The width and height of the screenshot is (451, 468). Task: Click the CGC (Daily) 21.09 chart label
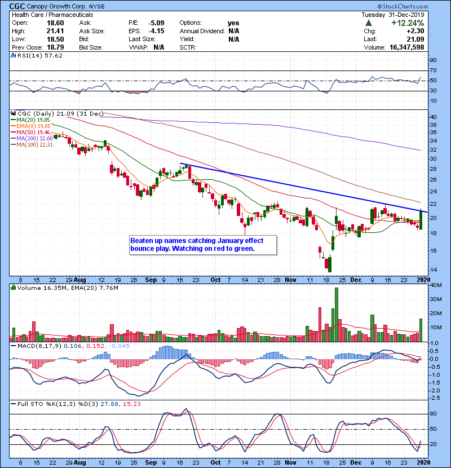pyautogui.click(x=60, y=114)
